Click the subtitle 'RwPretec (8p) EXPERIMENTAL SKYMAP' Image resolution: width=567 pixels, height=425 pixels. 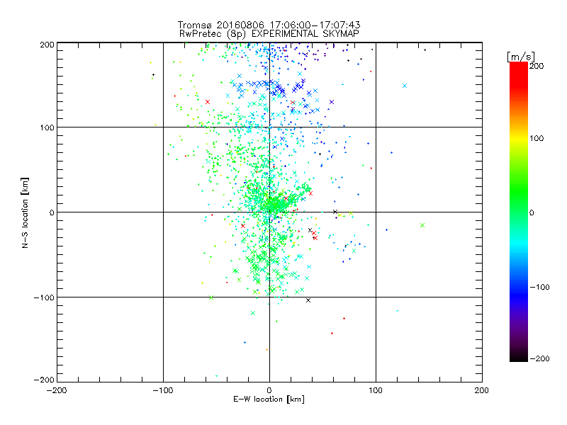point(269,34)
